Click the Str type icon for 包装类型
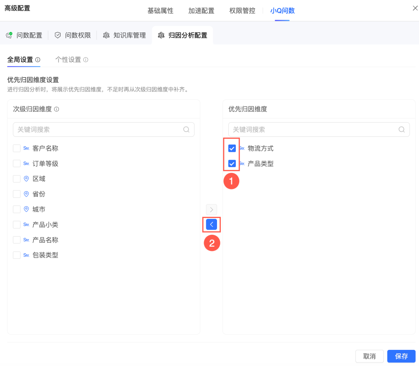Screen dimensions: 419x366 click(26, 255)
